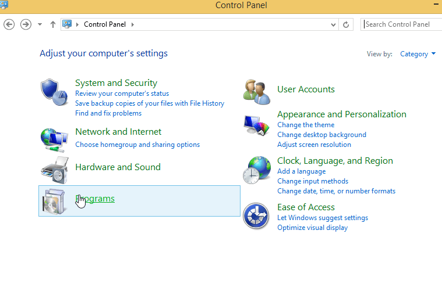Viewport: 442px width, 295px height.
Task: Open Review your computer's status
Action: [122, 93]
